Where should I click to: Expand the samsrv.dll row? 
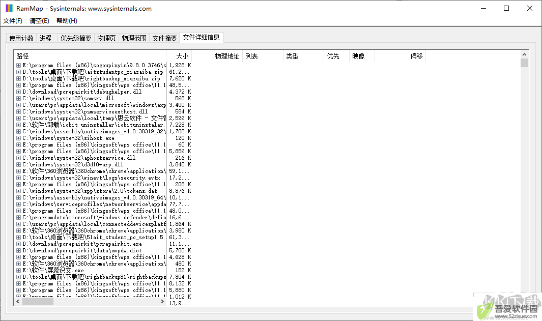pyautogui.click(x=19, y=99)
